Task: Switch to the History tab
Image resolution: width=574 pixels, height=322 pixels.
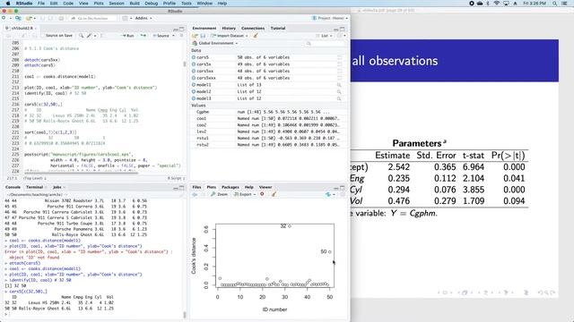Action: (229, 28)
